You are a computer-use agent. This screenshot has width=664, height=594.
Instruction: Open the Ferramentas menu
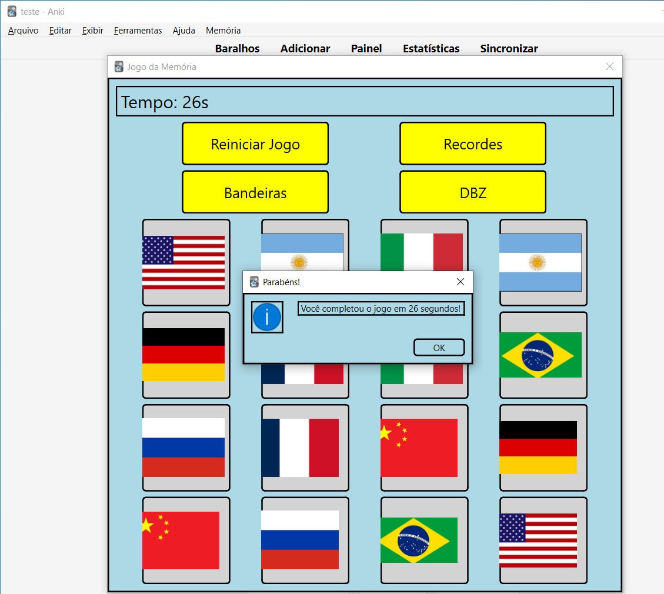tap(138, 31)
